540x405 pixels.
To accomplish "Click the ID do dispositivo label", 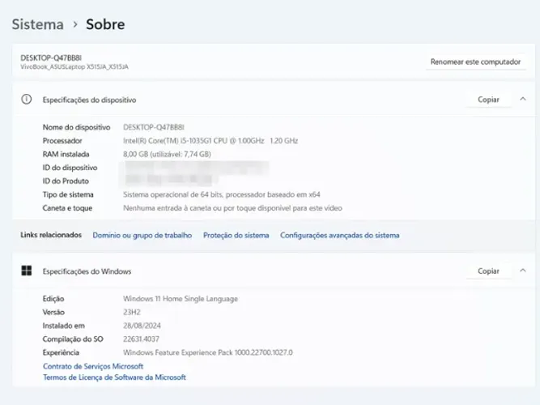I will [70, 168].
